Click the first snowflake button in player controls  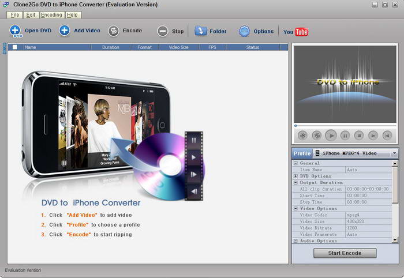(302, 136)
